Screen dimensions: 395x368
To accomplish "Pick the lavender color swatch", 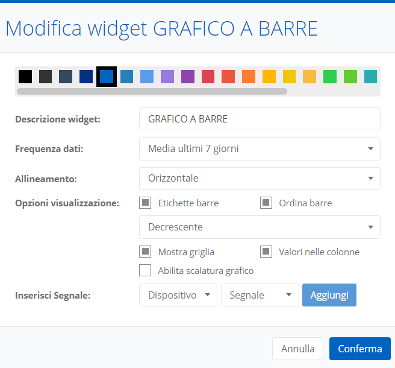I will [x=167, y=77].
